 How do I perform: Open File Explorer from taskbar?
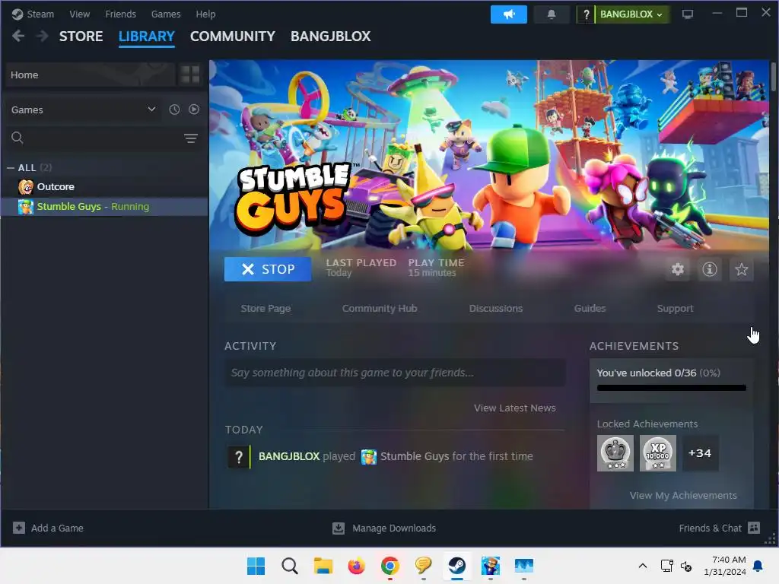click(x=323, y=566)
